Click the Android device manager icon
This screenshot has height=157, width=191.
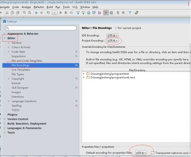[x=123, y=13]
